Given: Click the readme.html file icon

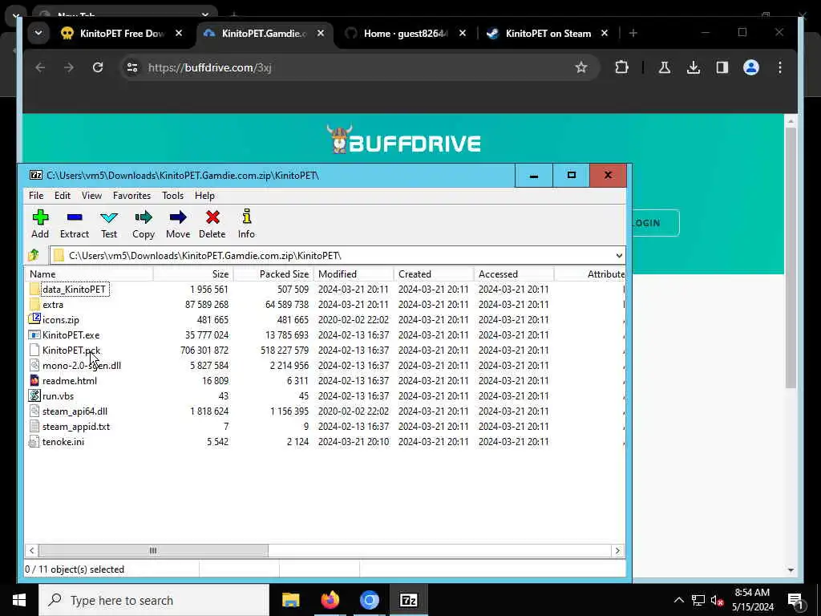Looking at the screenshot, I should click(34, 380).
